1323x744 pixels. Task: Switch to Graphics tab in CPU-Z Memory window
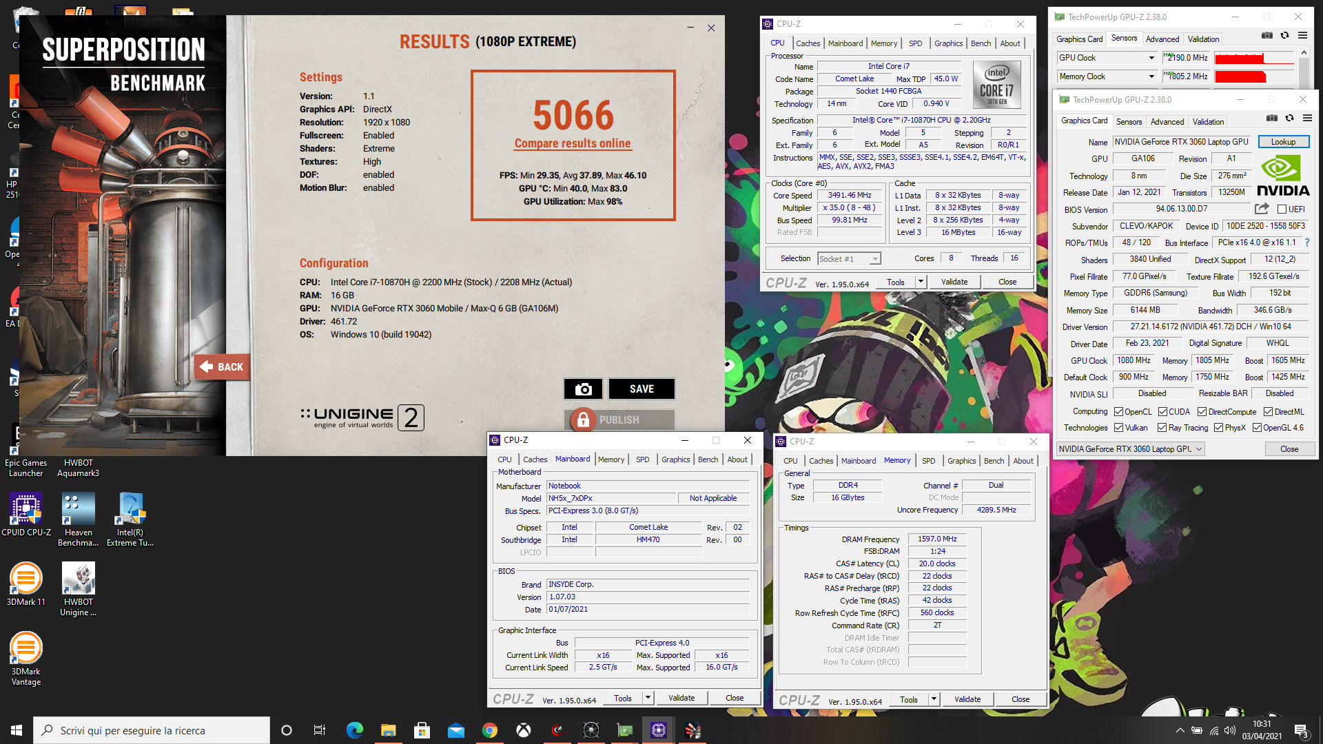tap(961, 461)
